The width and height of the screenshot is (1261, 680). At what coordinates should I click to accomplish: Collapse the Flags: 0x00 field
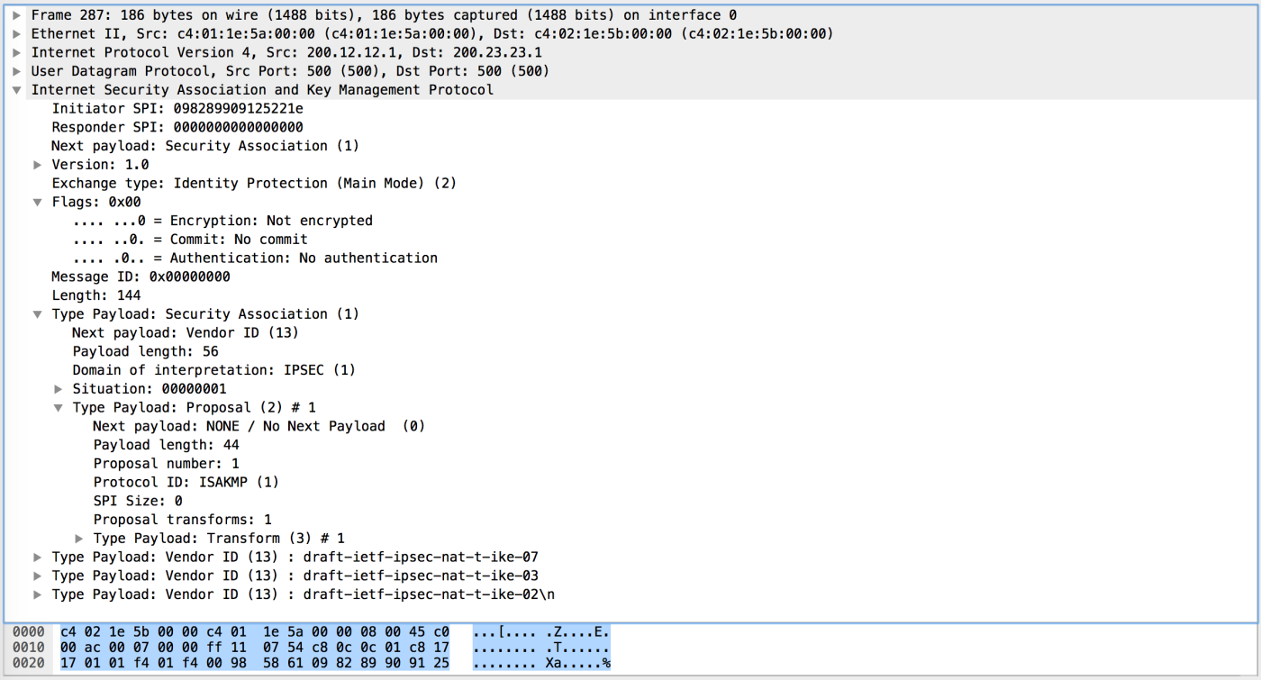click(37, 202)
